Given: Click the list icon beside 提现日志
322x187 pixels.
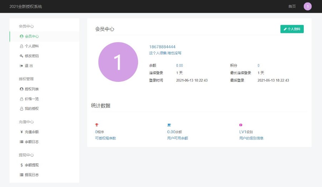Looking at the screenshot, I should [x=21, y=175].
